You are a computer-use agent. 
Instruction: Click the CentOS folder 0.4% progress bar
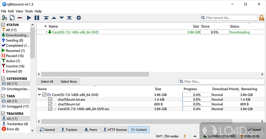point(197,95)
